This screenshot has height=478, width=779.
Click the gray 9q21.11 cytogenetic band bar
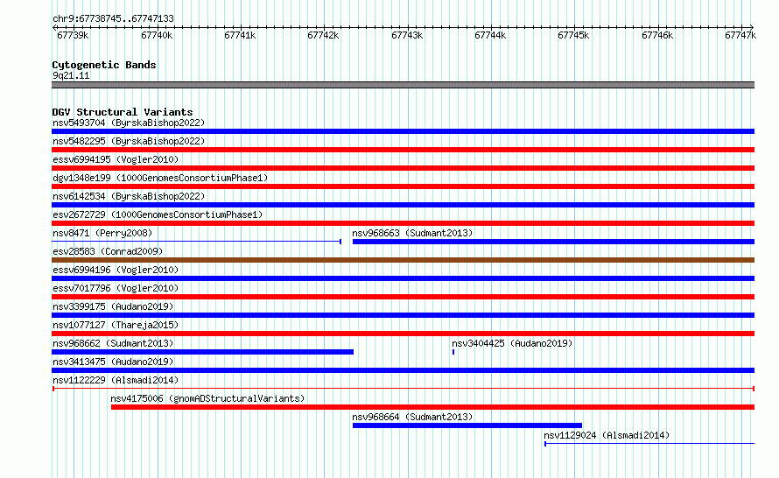[403, 85]
